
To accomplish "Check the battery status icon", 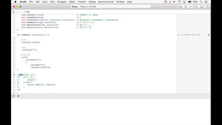I will [x=190, y=2].
